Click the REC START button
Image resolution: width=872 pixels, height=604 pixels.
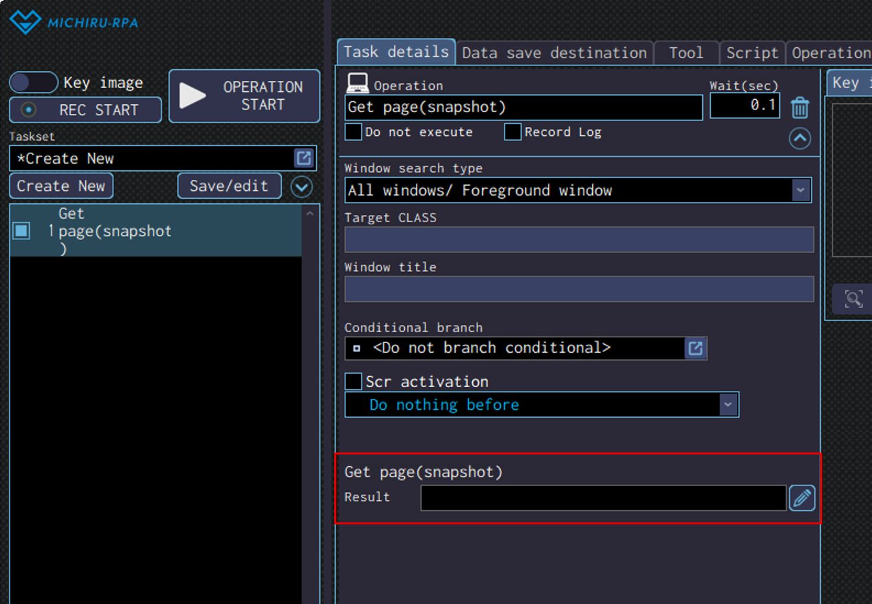(86, 110)
